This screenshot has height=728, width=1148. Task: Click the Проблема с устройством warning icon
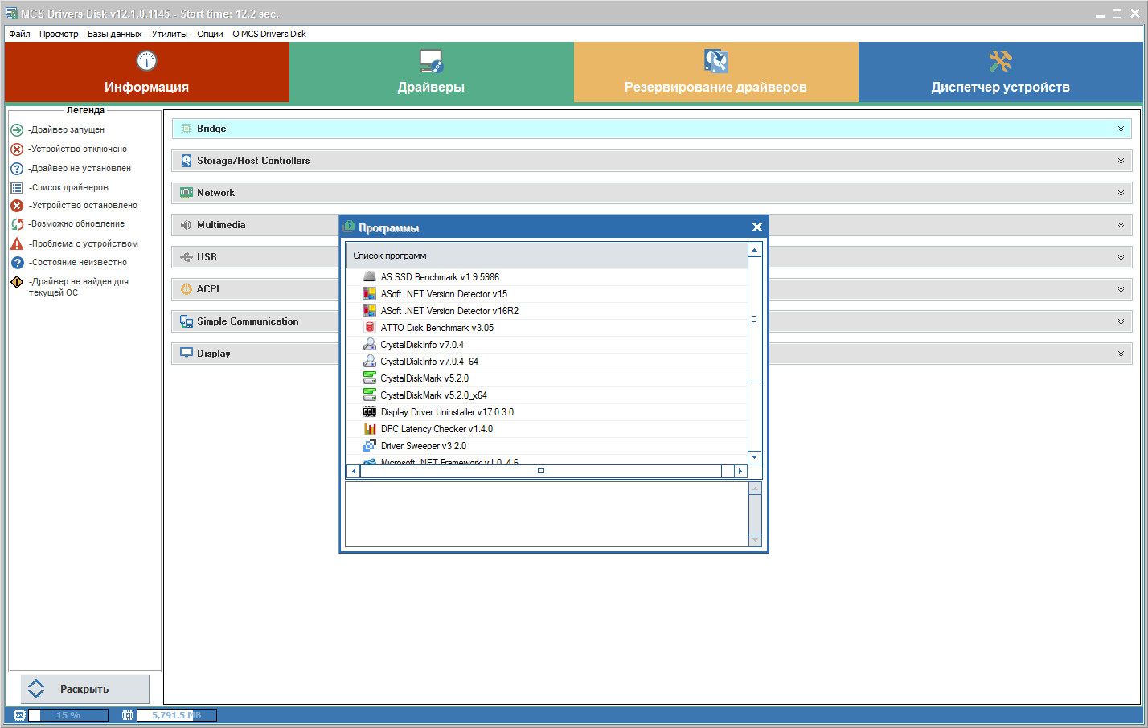(x=17, y=243)
